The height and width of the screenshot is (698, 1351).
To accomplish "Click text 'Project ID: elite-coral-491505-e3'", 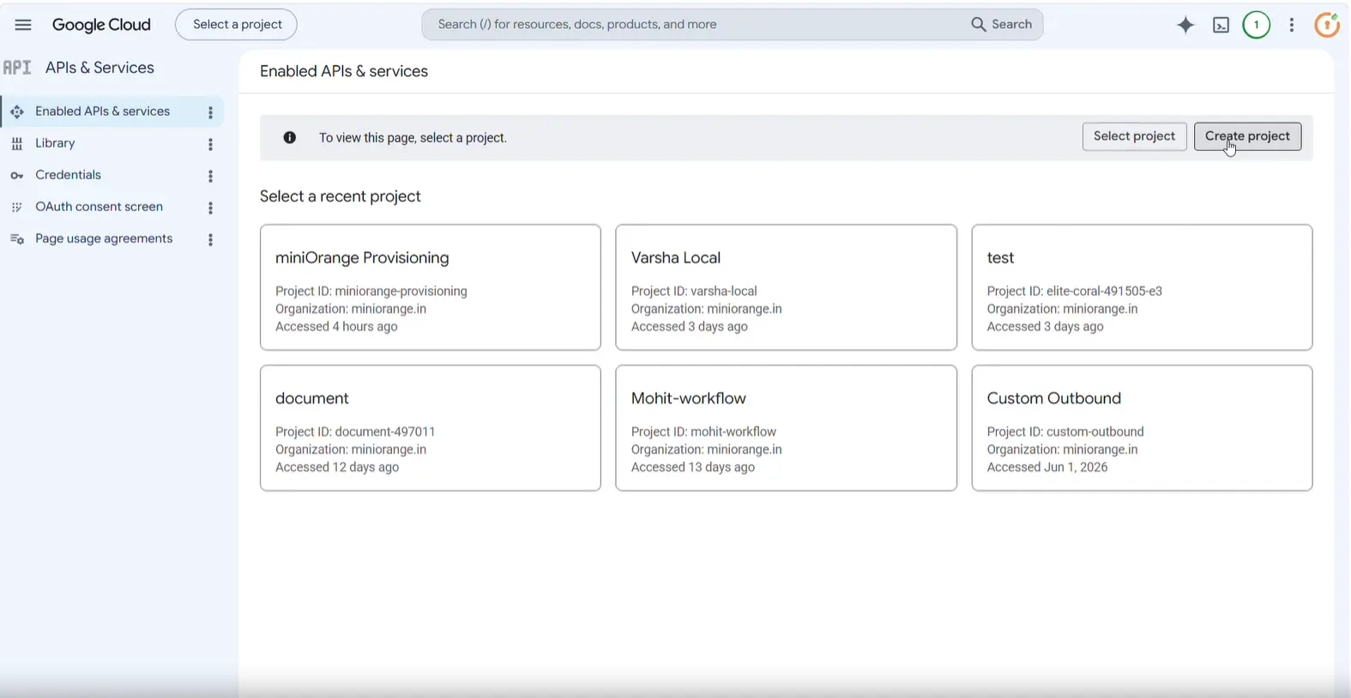I will click(1075, 292).
